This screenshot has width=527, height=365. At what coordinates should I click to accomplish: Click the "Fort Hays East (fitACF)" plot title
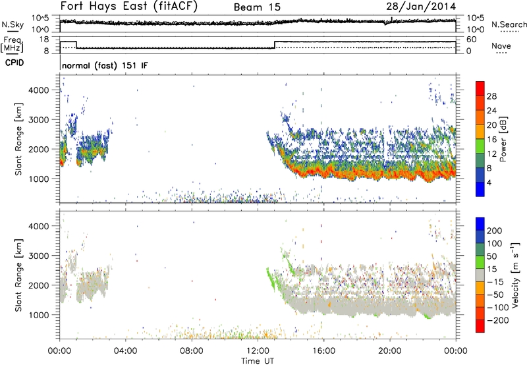(x=129, y=7)
